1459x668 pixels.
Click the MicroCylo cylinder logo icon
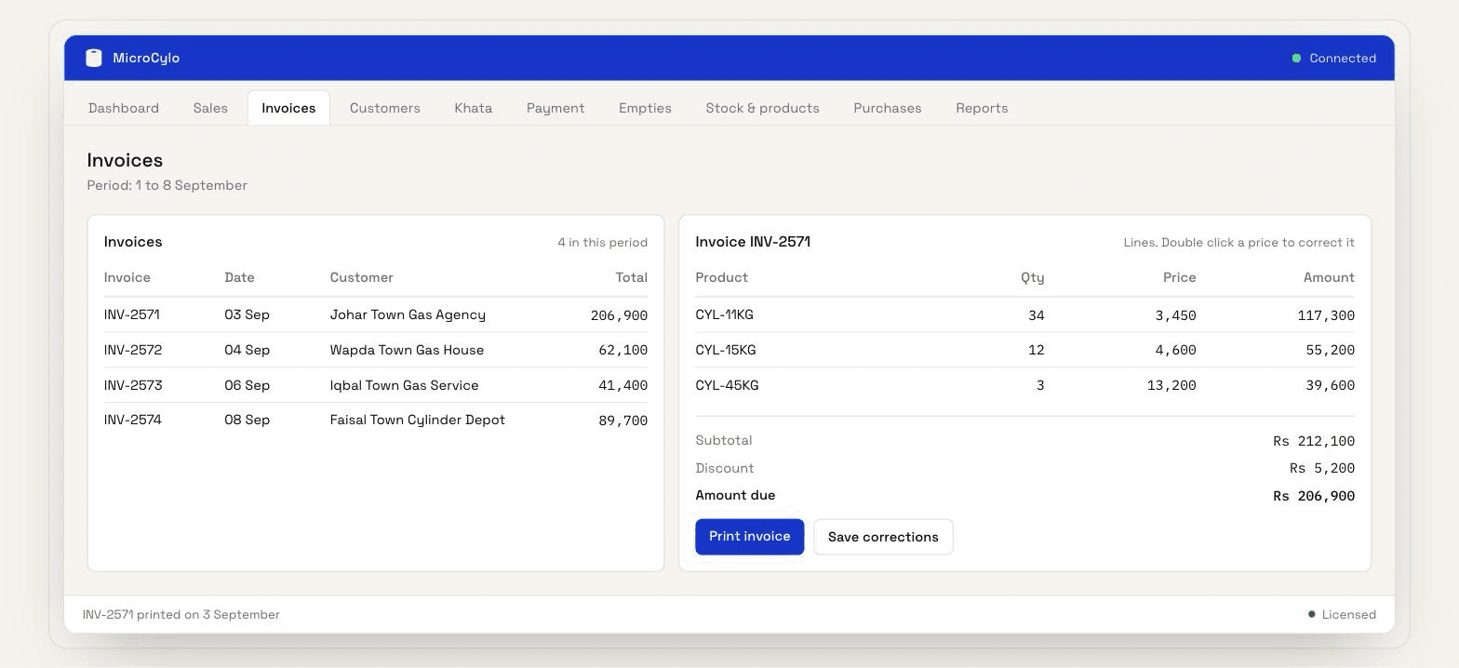tap(94, 58)
